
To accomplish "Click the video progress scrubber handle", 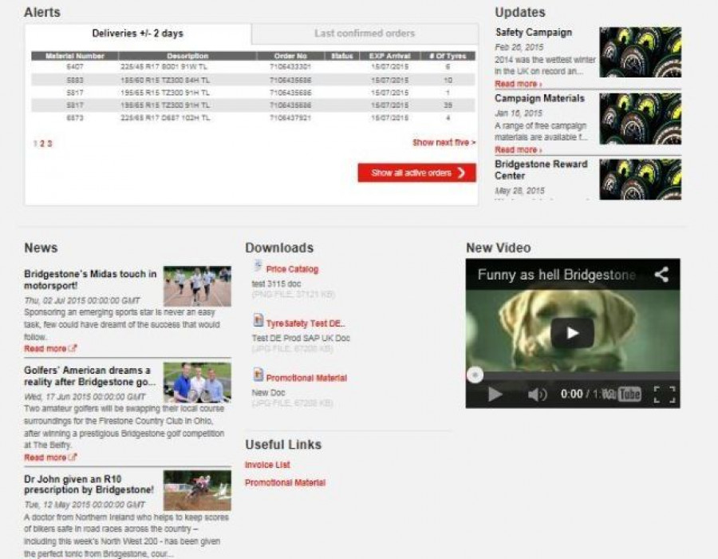I will 475,375.
